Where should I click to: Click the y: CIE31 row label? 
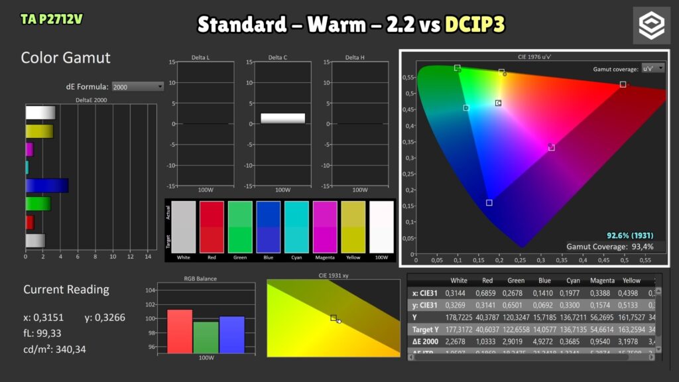[x=425, y=305]
